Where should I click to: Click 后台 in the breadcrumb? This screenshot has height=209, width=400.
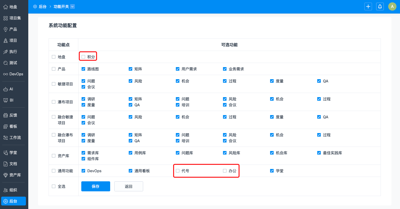click(x=42, y=6)
